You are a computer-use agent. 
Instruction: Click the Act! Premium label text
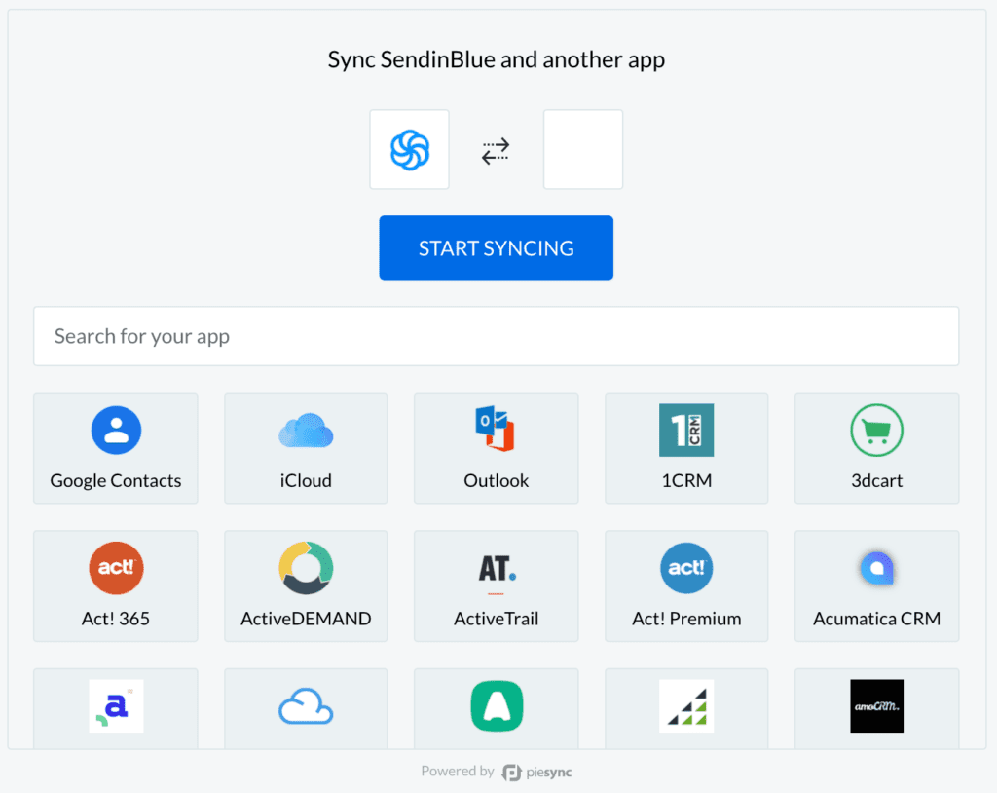686,619
